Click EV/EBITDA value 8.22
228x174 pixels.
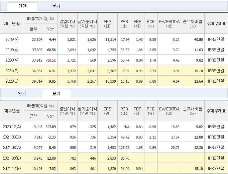tap(176, 39)
